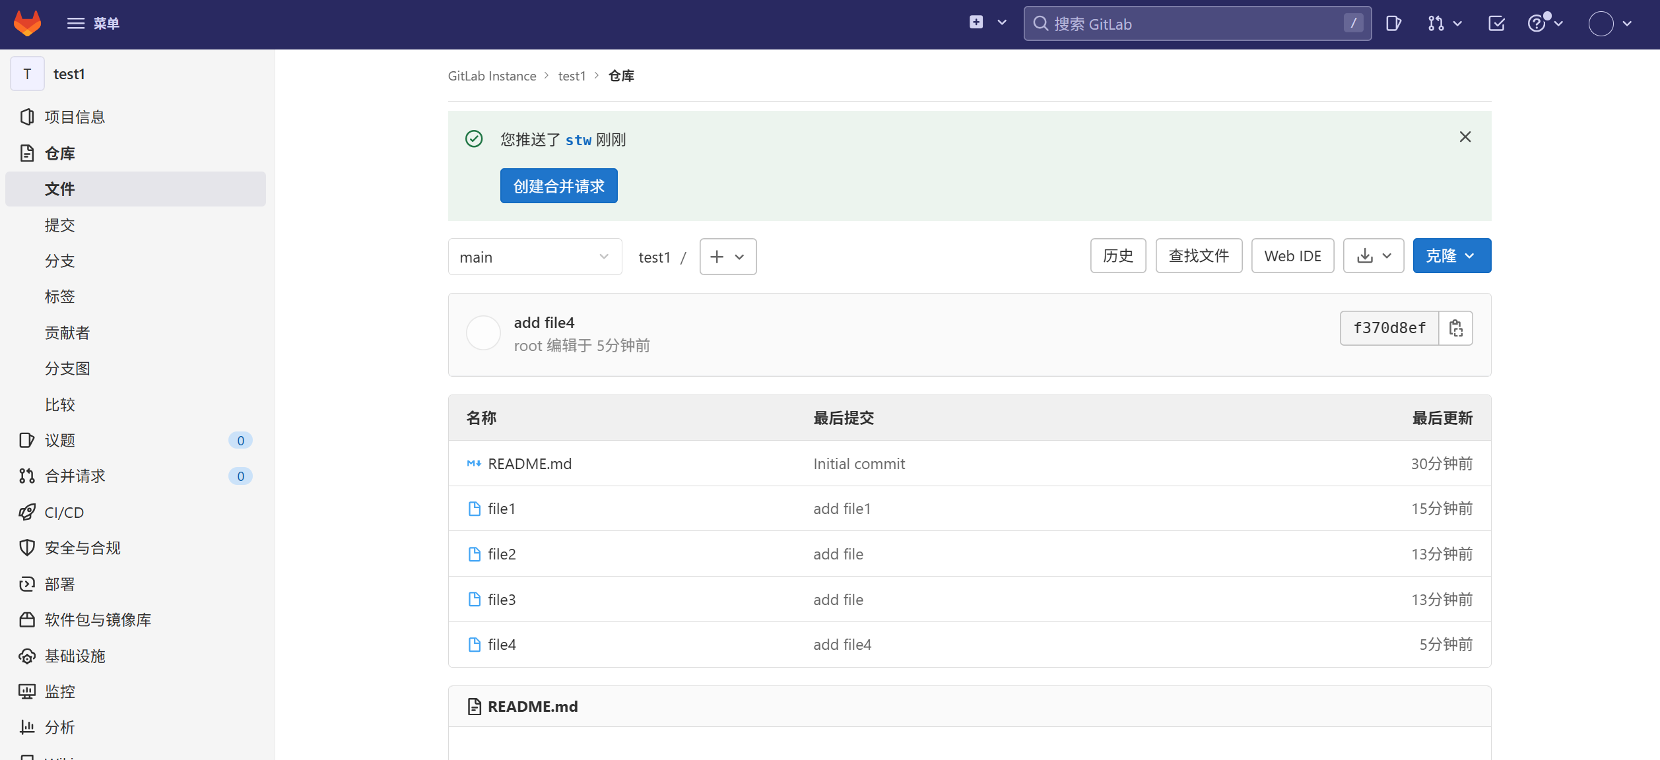The width and height of the screenshot is (1660, 760).
Task: Open the Clone dropdown button
Action: [x=1451, y=256]
